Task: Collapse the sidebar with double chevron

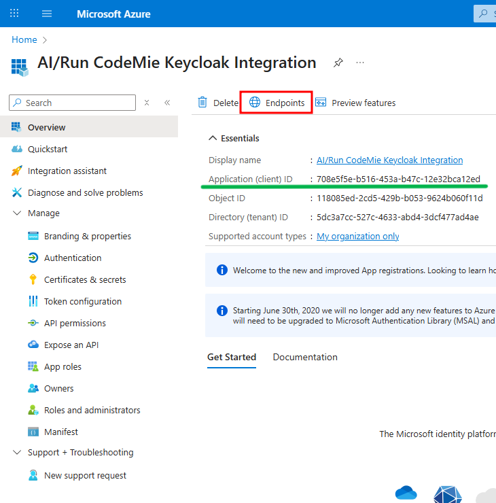Action: pos(167,103)
